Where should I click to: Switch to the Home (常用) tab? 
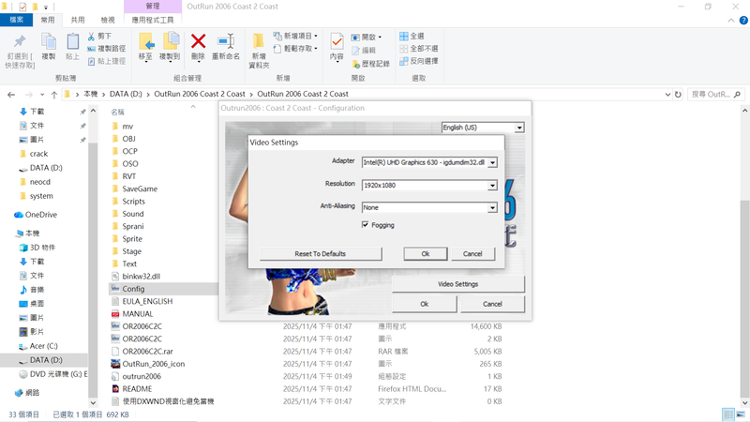point(48,20)
